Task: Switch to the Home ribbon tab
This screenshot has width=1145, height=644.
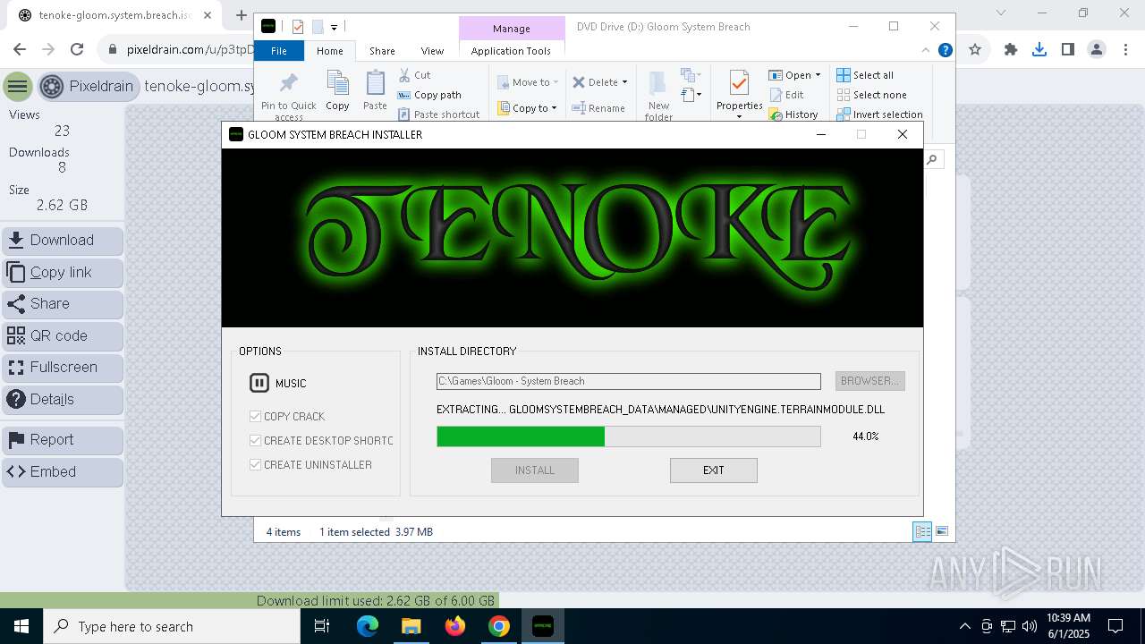Action: pos(329,51)
